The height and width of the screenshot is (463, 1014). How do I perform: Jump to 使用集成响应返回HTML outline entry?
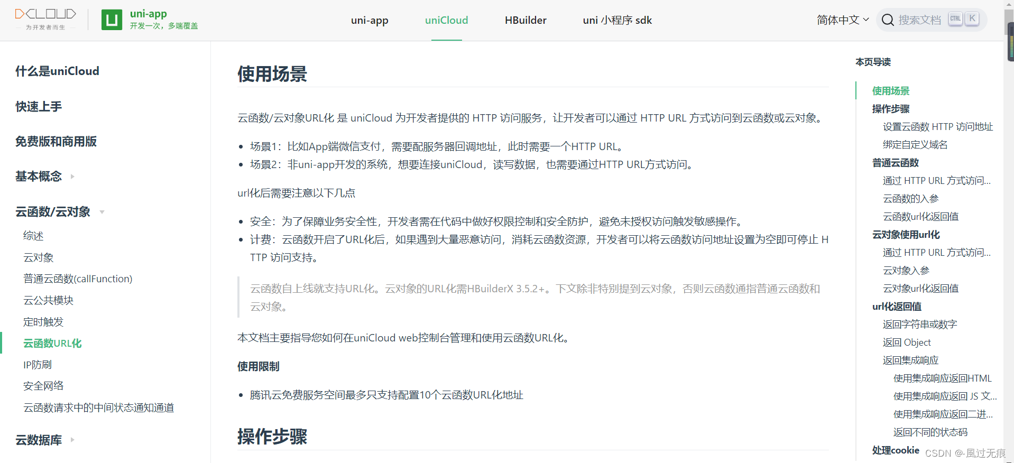943,378
